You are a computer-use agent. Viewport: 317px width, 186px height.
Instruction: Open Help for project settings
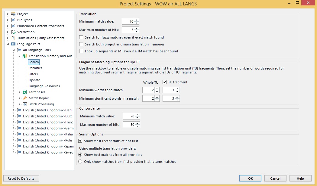coord(300,178)
